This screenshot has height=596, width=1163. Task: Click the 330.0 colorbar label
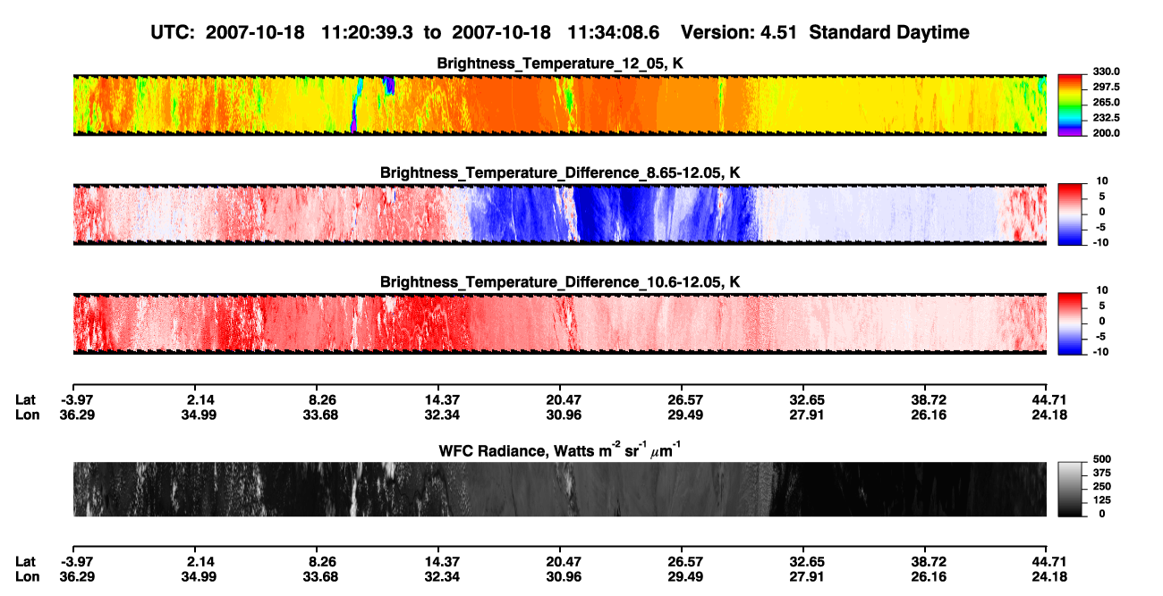pyautogui.click(x=1107, y=71)
